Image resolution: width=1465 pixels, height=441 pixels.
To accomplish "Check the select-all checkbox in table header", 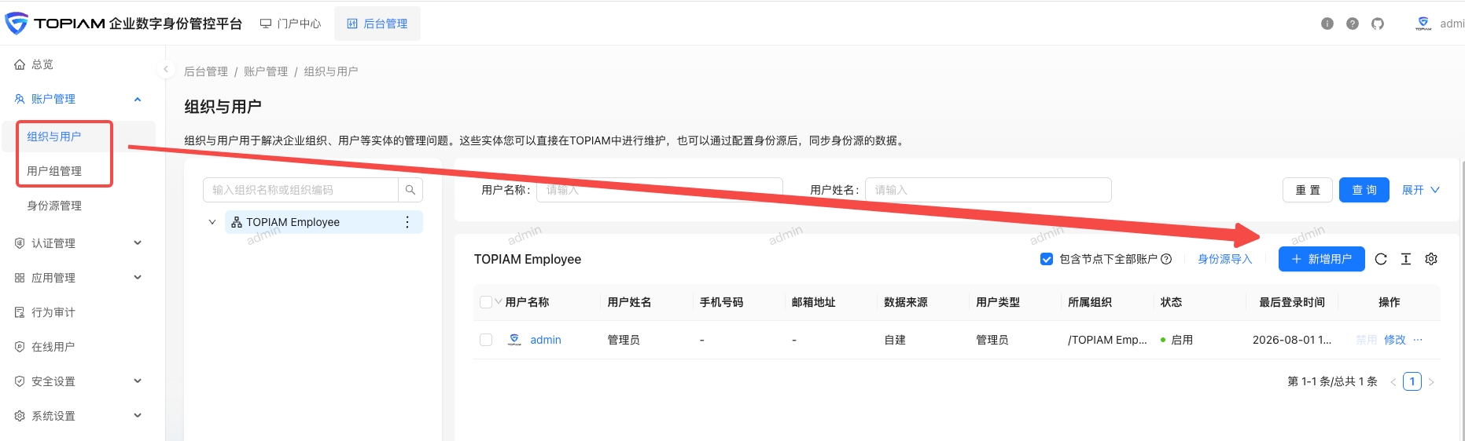I will (x=486, y=302).
